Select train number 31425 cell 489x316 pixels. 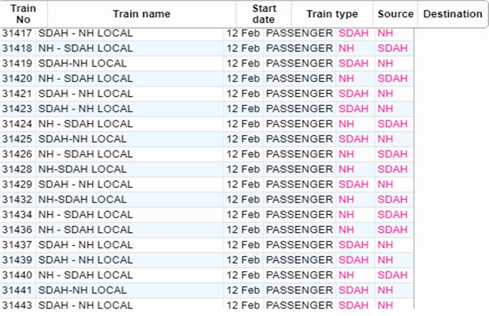tap(17, 139)
